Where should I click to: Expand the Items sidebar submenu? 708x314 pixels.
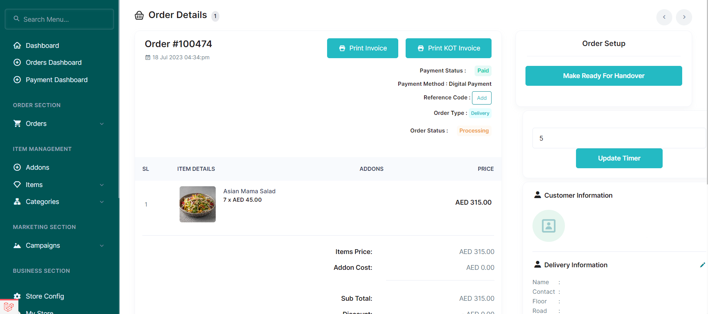point(102,185)
